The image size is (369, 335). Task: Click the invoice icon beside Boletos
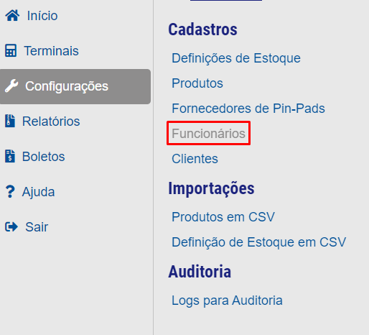pos(10,156)
